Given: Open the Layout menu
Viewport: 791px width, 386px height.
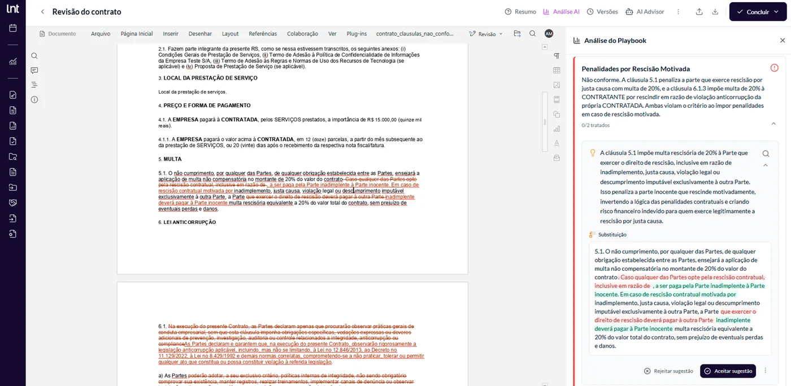Looking at the screenshot, I should coord(230,34).
